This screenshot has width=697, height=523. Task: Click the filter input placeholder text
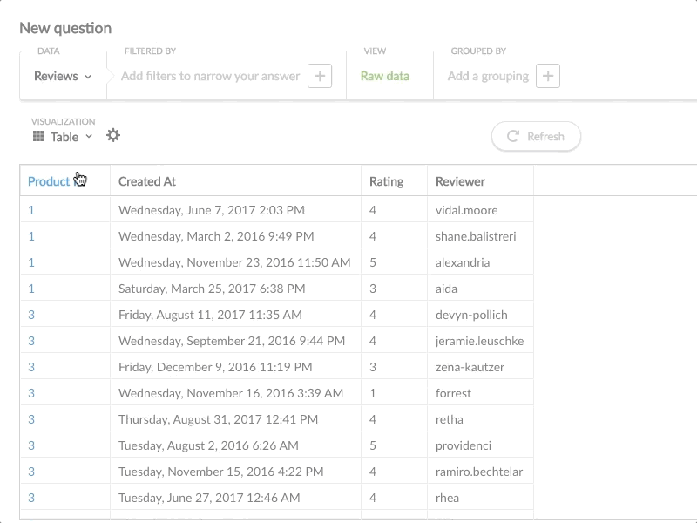click(210, 76)
